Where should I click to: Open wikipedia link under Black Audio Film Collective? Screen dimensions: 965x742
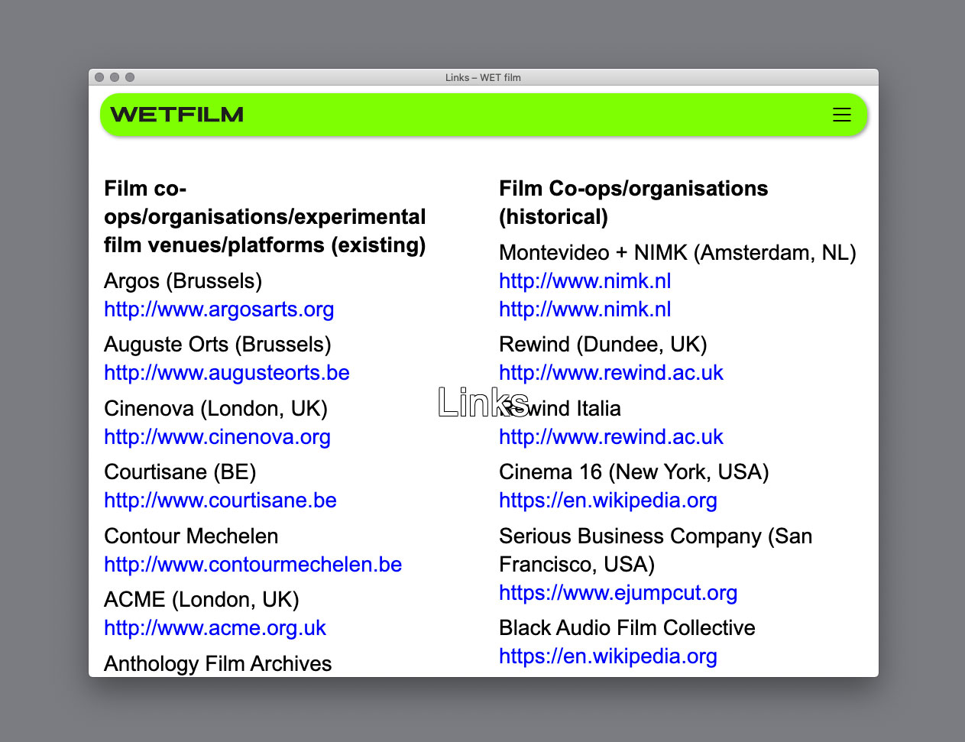pyautogui.click(x=608, y=656)
